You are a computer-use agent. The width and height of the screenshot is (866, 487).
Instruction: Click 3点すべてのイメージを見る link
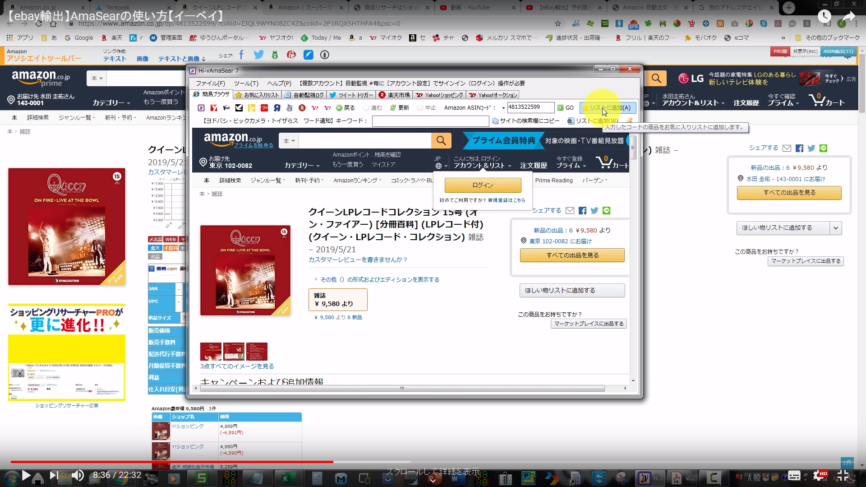pyautogui.click(x=237, y=366)
